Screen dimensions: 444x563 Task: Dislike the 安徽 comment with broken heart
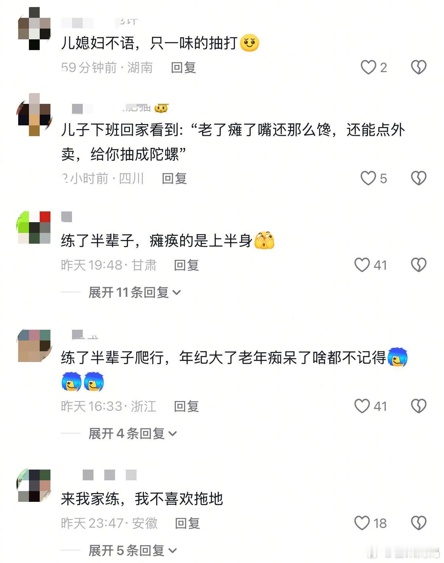[418, 523]
